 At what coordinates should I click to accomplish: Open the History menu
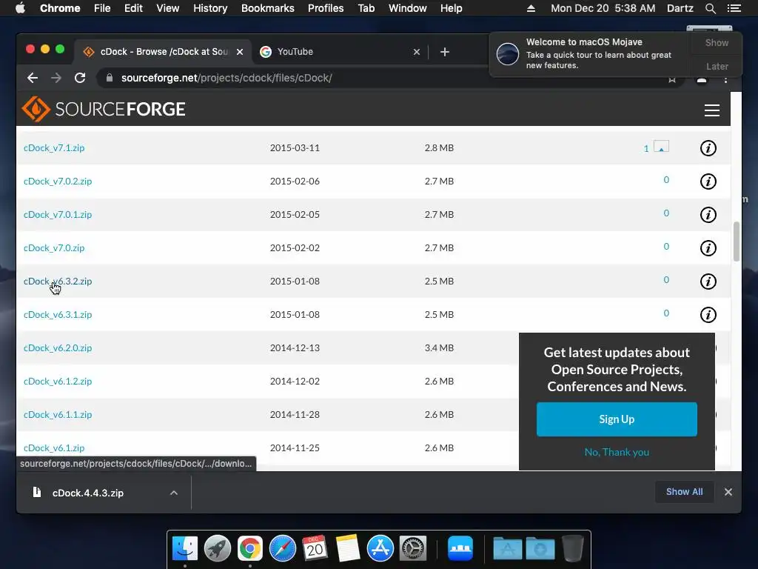pyautogui.click(x=210, y=8)
